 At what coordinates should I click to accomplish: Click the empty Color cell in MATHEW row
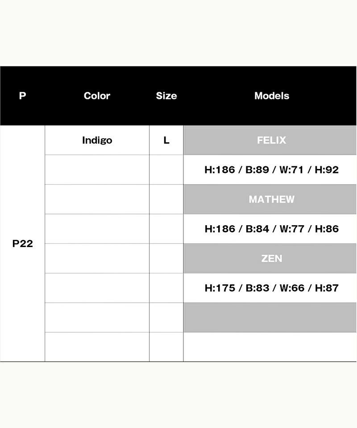(x=97, y=199)
